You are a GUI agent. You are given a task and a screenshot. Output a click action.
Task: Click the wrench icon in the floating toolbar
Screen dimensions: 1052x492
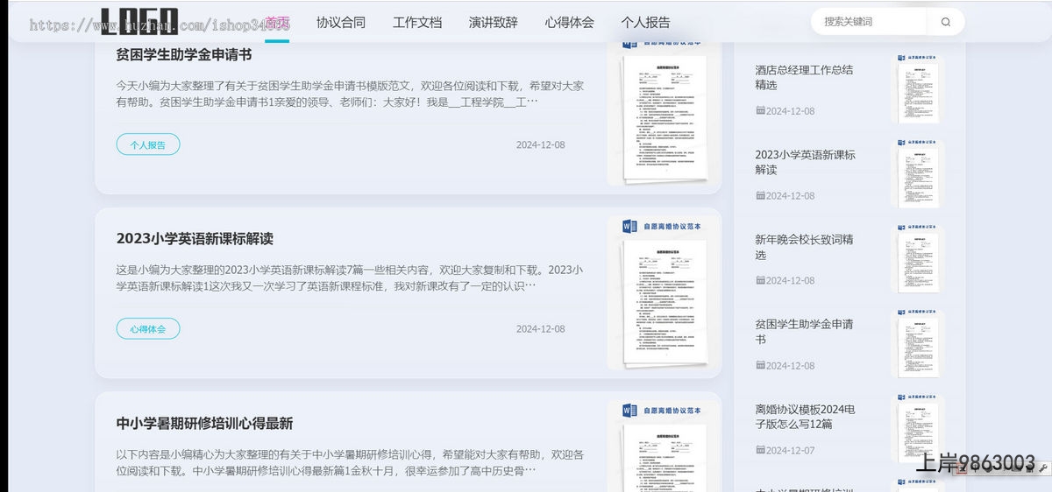[x=1043, y=470]
